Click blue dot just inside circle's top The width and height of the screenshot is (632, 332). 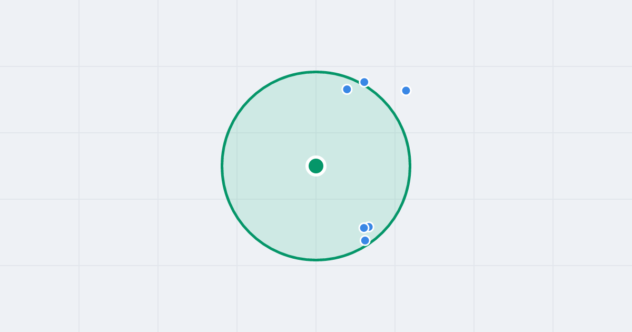click(347, 90)
